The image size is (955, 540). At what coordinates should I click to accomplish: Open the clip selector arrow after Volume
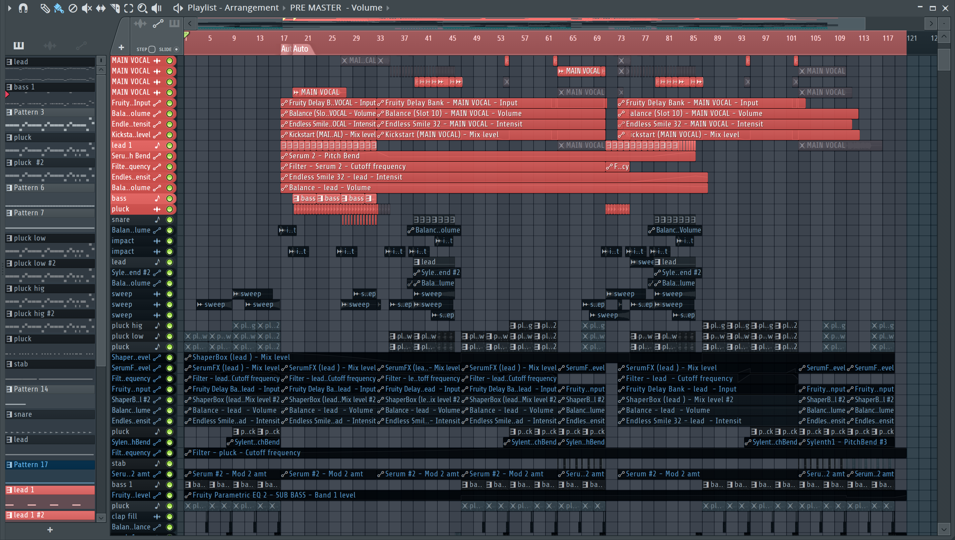[x=388, y=8]
